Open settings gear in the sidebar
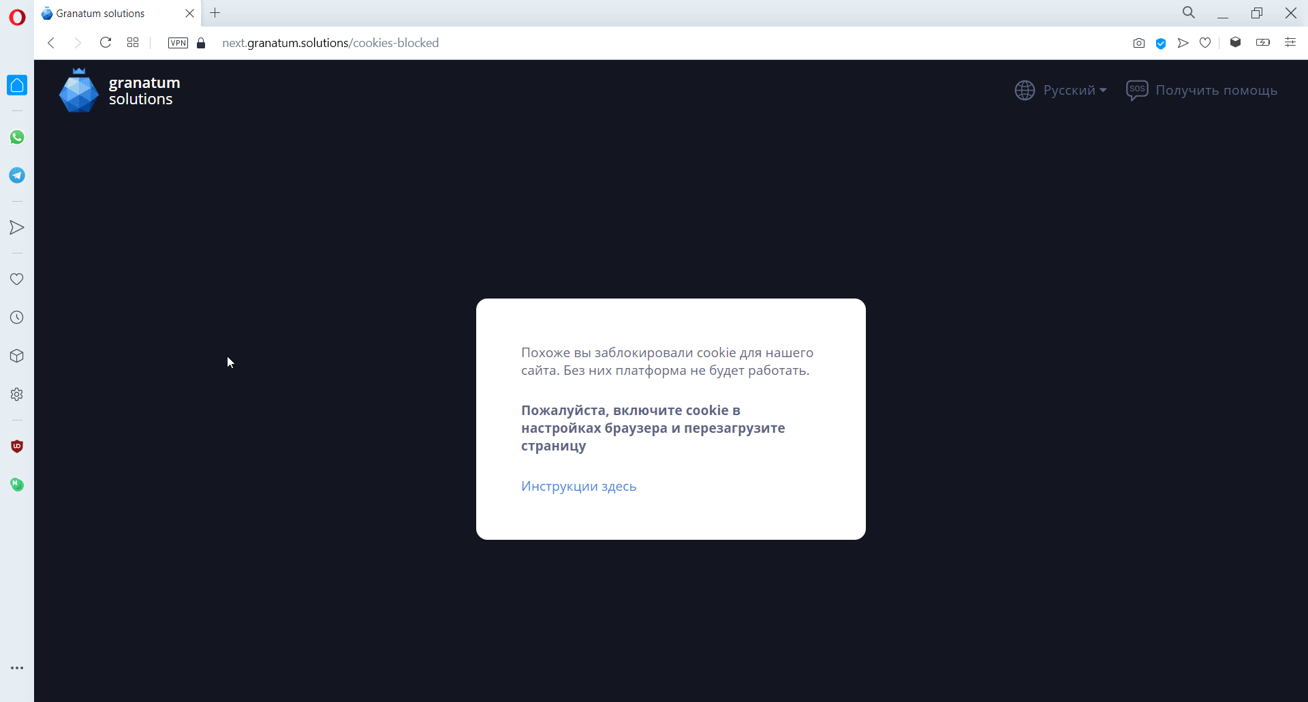This screenshot has width=1308, height=702. click(x=17, y=395)
